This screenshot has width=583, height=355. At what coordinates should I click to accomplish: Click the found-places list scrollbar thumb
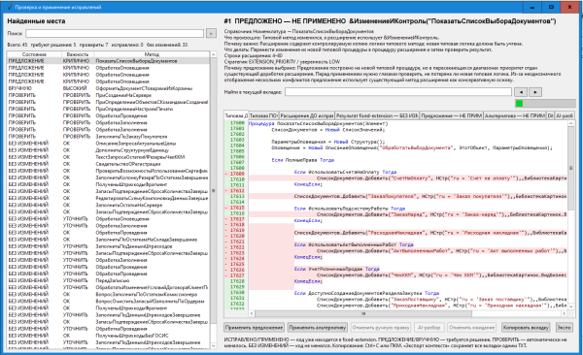click(214, 190)
